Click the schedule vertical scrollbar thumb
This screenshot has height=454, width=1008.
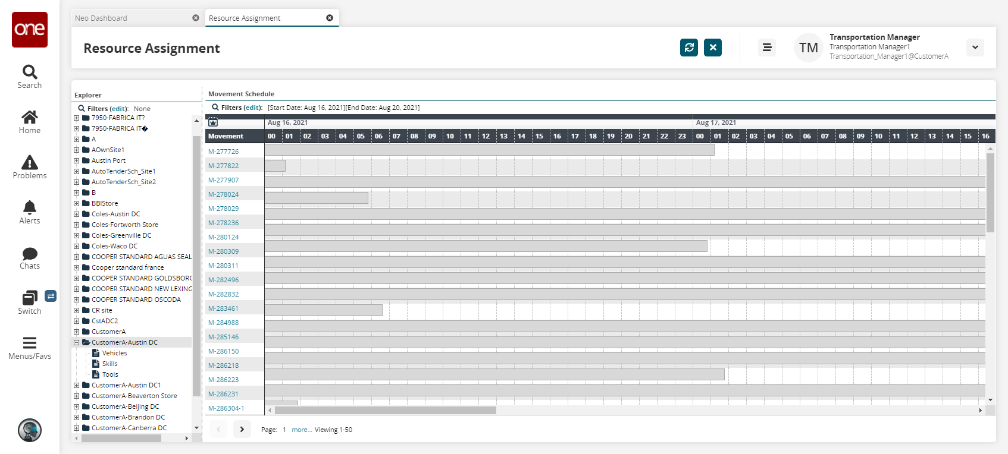(991, 193)
